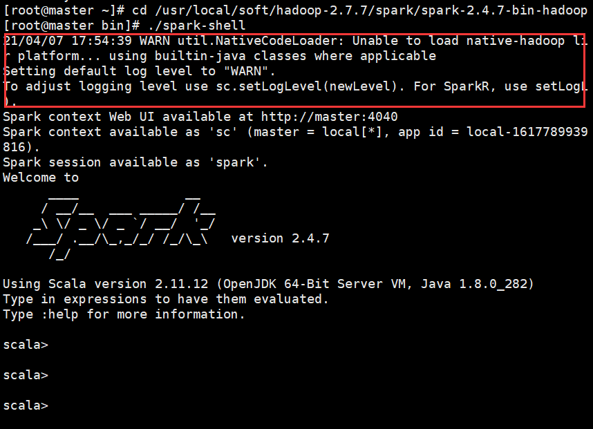Click 'using builtin-java classes where applicable' line
Screen dimensions: 593x429
(219, 56)
